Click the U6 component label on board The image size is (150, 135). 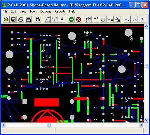point(45,40)
